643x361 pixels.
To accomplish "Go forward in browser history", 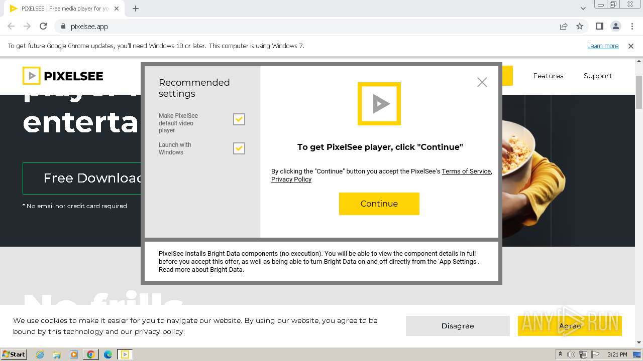I will click(x=27, y=27).
